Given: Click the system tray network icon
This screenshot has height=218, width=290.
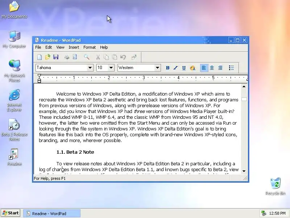Looking at the screenshot, I should pyautogui.click(x=264, y=213).
